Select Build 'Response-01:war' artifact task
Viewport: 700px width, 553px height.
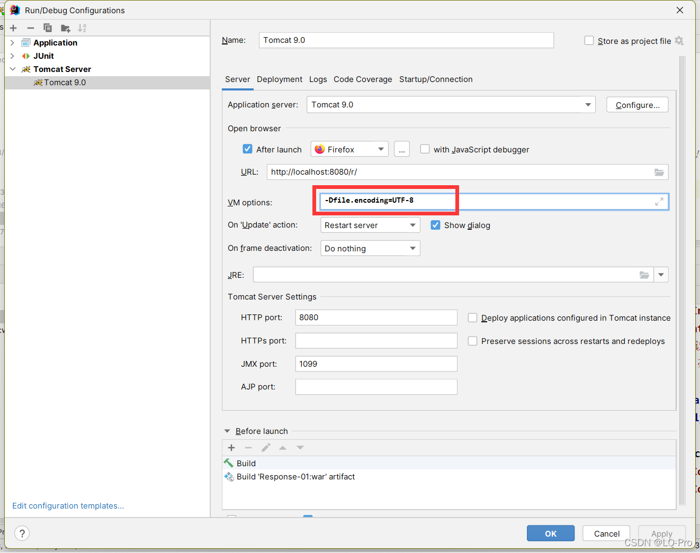click(x=449, y=477)
